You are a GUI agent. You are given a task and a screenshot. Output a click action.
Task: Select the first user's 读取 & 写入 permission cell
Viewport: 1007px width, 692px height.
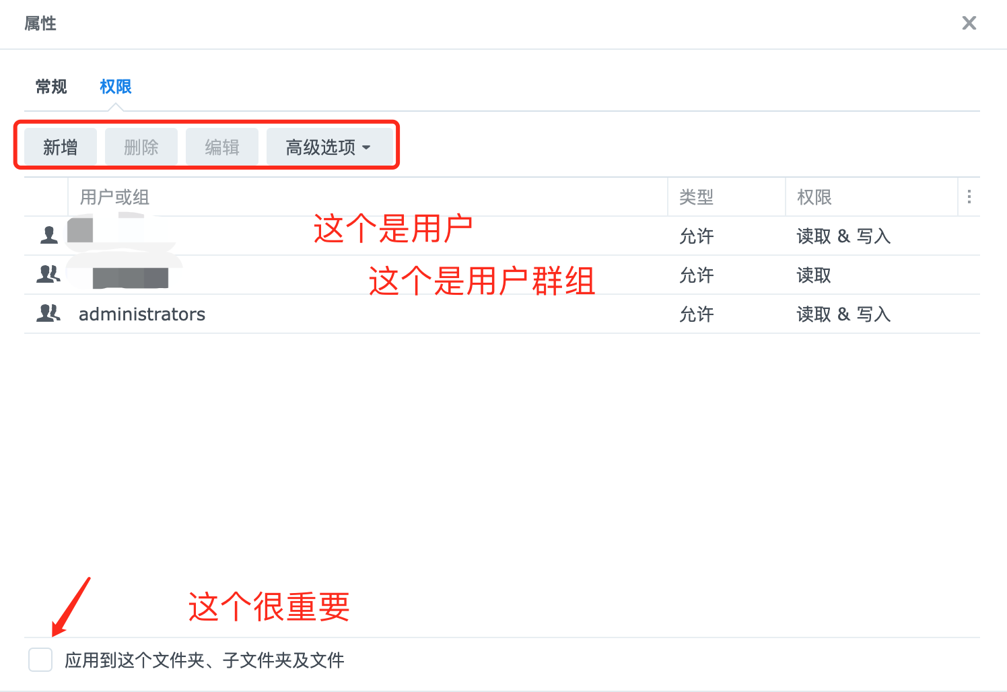point(843,236)
